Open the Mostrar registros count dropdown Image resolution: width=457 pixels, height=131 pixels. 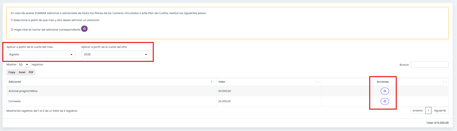pyautogui.click(x=24, y=65)
